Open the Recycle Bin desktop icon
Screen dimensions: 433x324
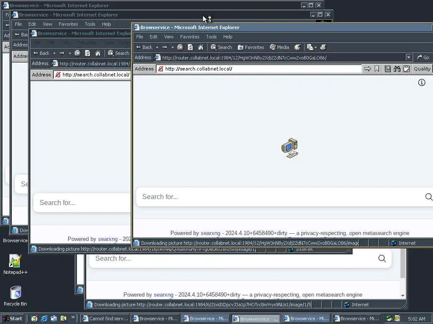pos(15,296)
